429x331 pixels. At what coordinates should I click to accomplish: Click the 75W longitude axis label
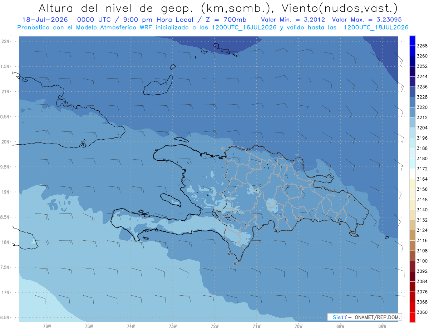pos(89,326)
